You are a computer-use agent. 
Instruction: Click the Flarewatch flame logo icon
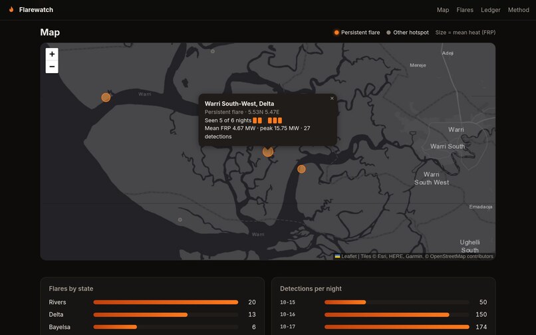click(x=11, y=9)
